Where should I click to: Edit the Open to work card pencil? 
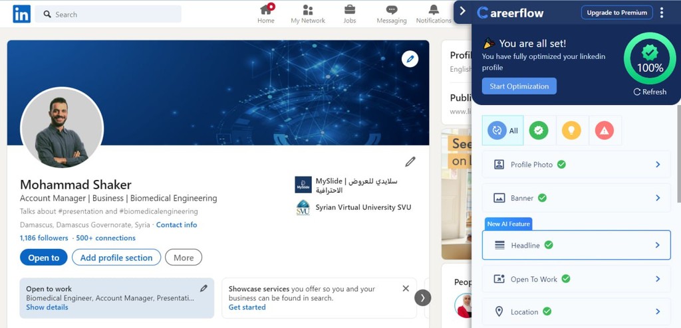pos(204,288)
